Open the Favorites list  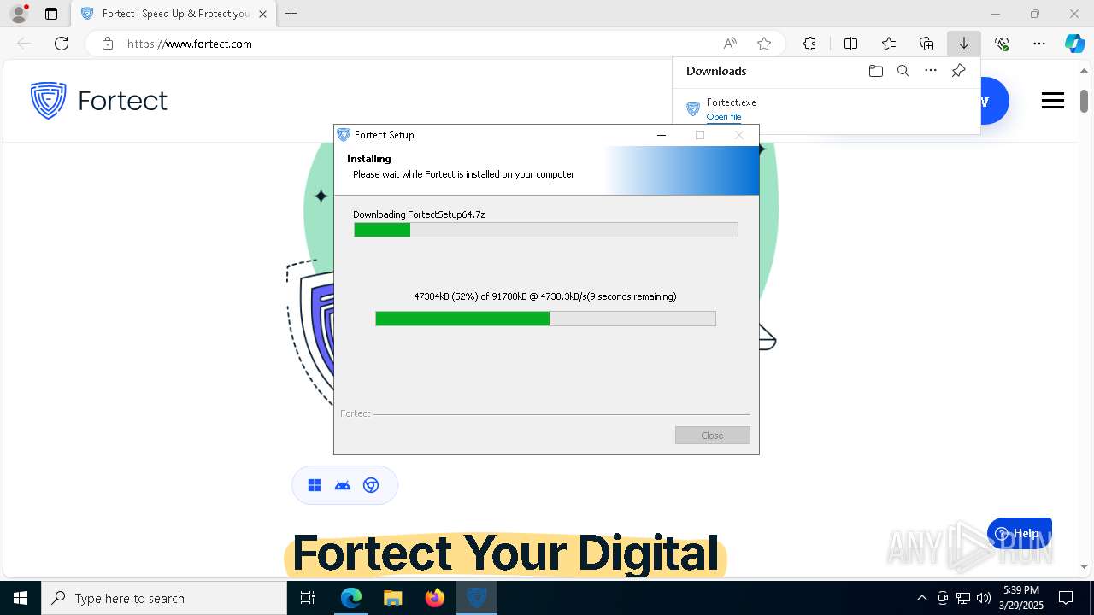coord(889,44)
